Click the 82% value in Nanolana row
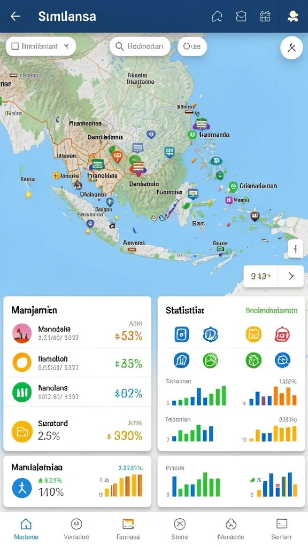 (x=129, y=394)
